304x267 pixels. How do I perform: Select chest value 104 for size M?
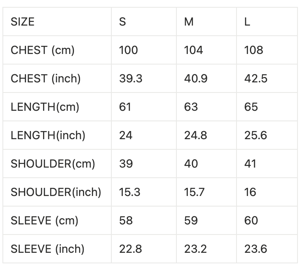click(193, 50)
